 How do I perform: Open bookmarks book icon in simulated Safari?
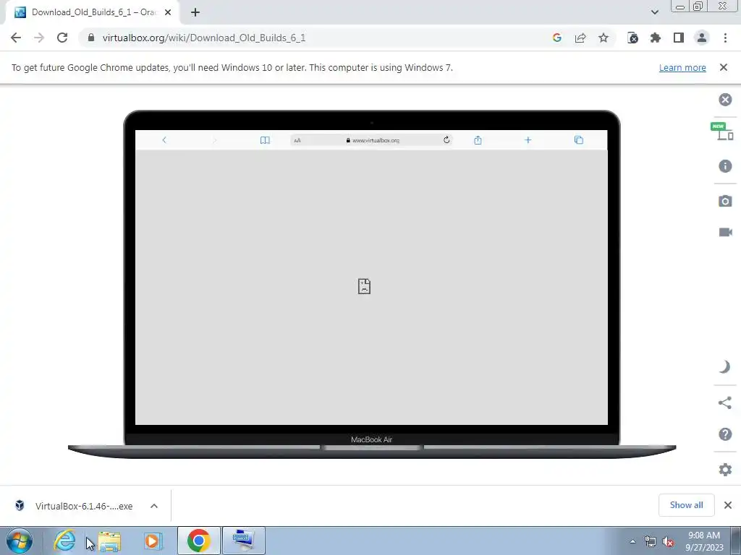(x=265, y=140)
